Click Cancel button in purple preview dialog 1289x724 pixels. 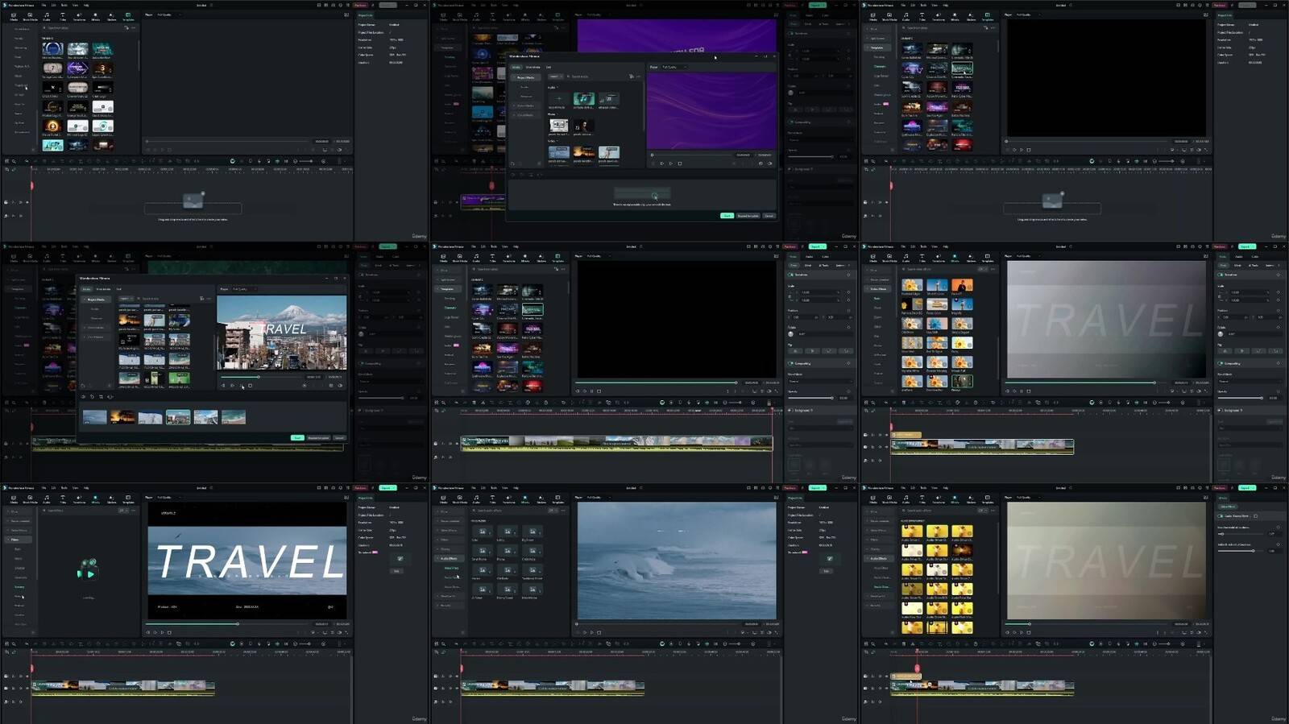(x=769, y=216)
